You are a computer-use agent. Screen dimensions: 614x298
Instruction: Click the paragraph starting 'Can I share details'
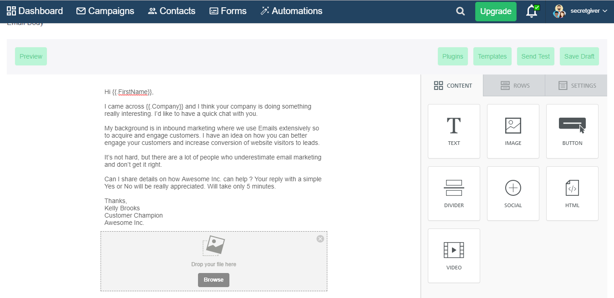click(x=213, y=183)
